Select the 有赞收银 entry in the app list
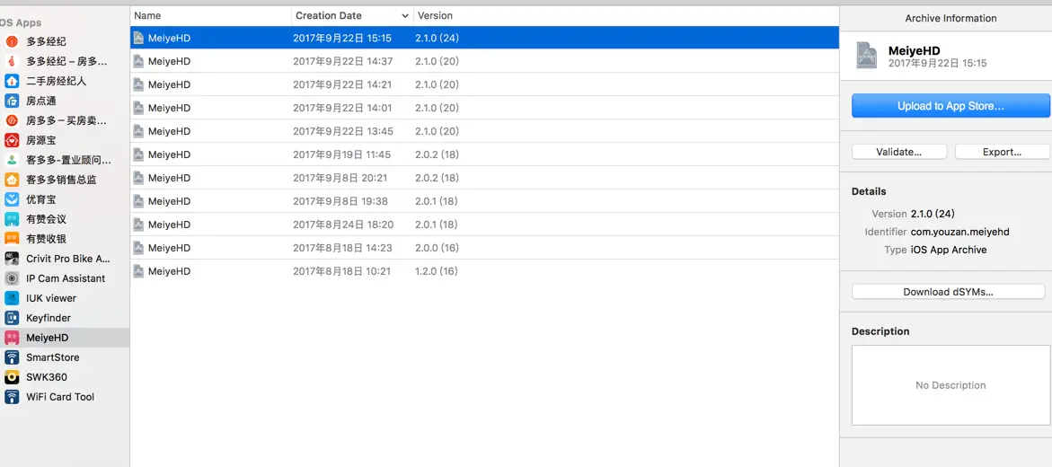 [65, 239]
